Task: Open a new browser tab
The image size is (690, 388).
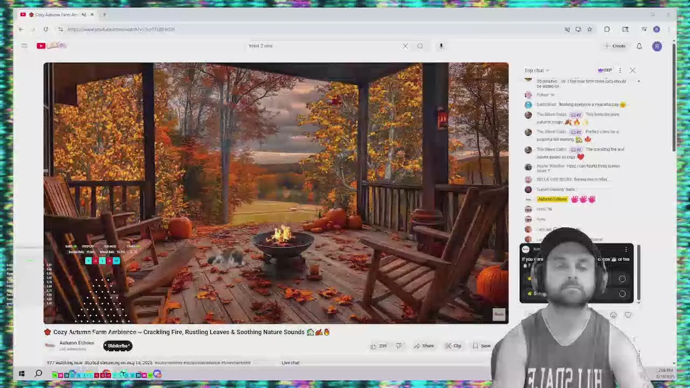Action: click(105, 15)
